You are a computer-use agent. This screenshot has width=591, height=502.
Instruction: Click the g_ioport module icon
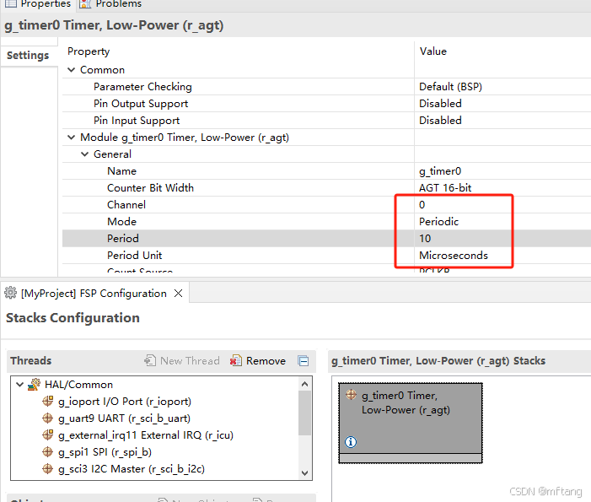click(x=47, y=401)
